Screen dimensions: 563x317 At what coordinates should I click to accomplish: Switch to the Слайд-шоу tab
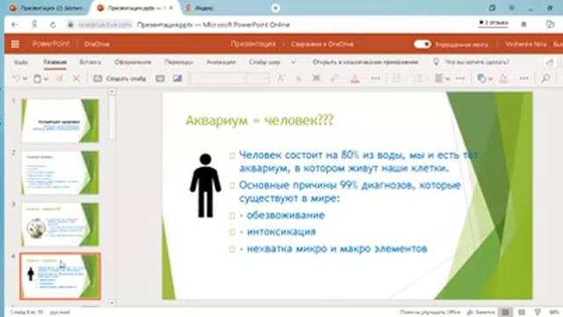point(264,63)
